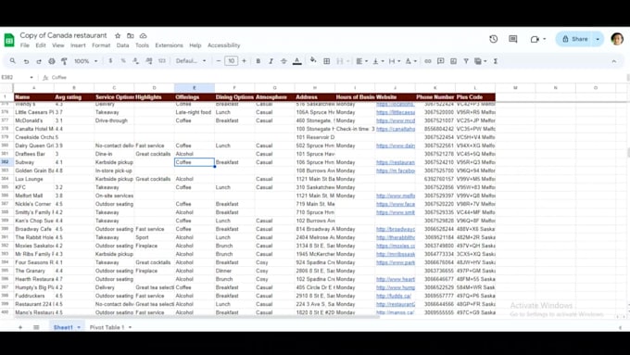Viewport: 630px width, 355px height.
Task: Open the functions sigma menu
Action: pos(496,61)
